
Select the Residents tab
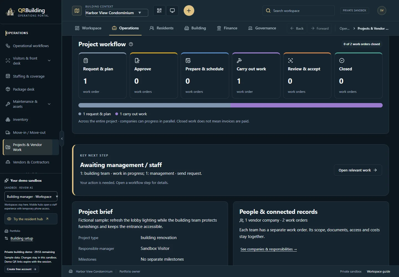[162, 28]
